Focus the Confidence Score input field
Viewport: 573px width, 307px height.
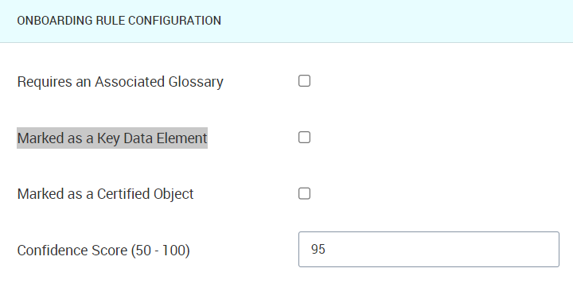[x=429, y=249]
